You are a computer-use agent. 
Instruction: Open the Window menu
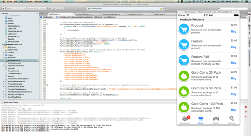click(38, 1)
